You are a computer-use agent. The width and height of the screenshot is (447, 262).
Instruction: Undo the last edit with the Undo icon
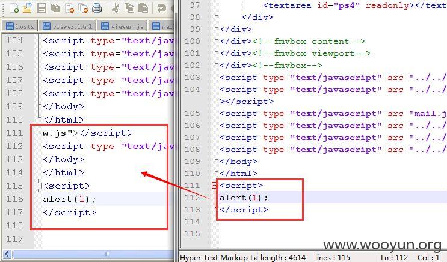click(162, 8)
